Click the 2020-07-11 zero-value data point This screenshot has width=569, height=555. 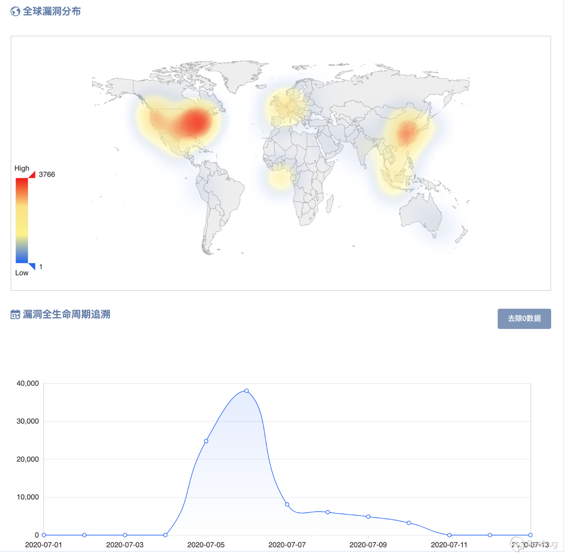point(449,535)
